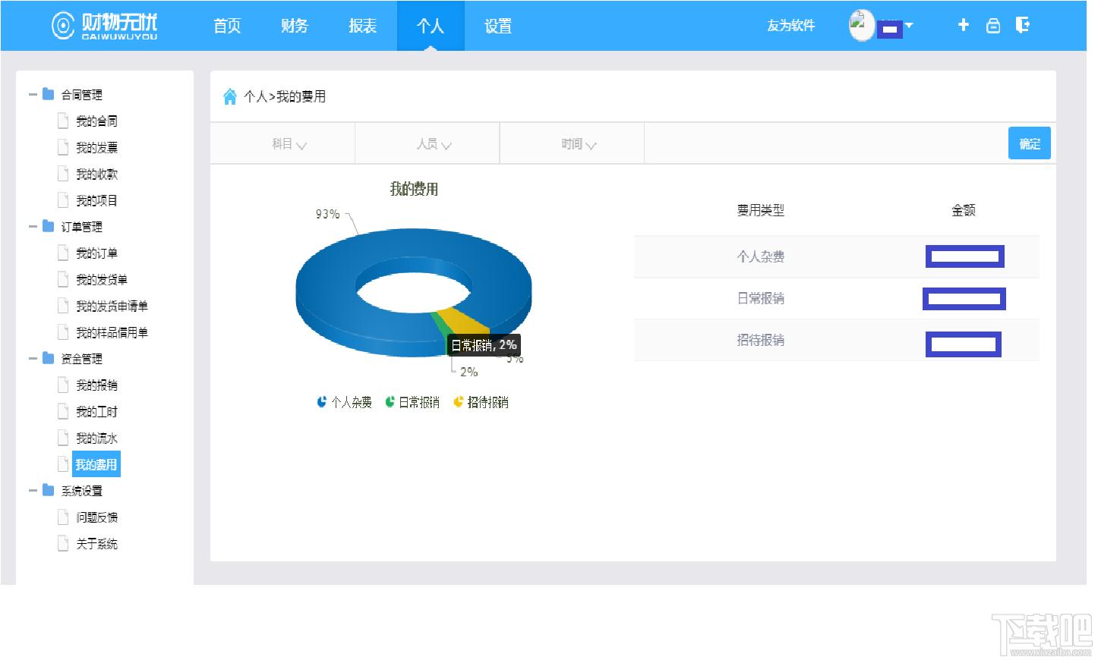Open the user account dropdown arrow

pyautogui.click(x=909, y=25)
